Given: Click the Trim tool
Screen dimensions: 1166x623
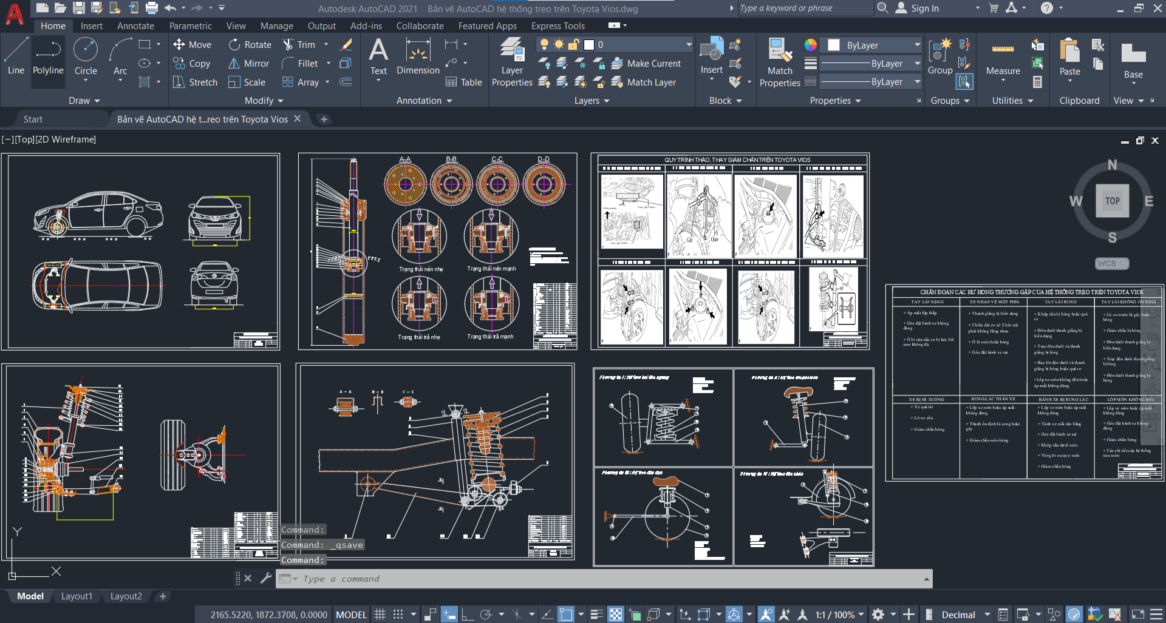Looking at the screenshot, I should (x=299, y=44).
